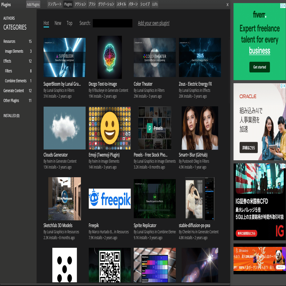This screenshot has height=286, width=286.
Task: Switch to the テンプレート tab
Action: click(x=55, y=4)
